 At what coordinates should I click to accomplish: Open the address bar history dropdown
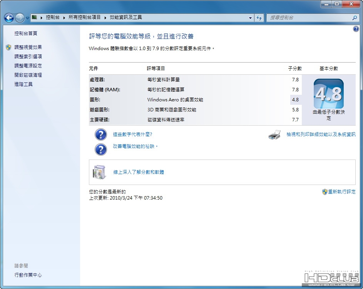(250, 18)
